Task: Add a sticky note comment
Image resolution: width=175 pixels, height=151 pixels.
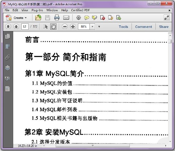Action: click(87, 18)
